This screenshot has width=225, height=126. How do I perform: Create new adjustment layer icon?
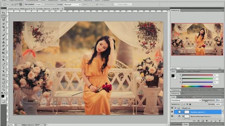tap(207, 121)
